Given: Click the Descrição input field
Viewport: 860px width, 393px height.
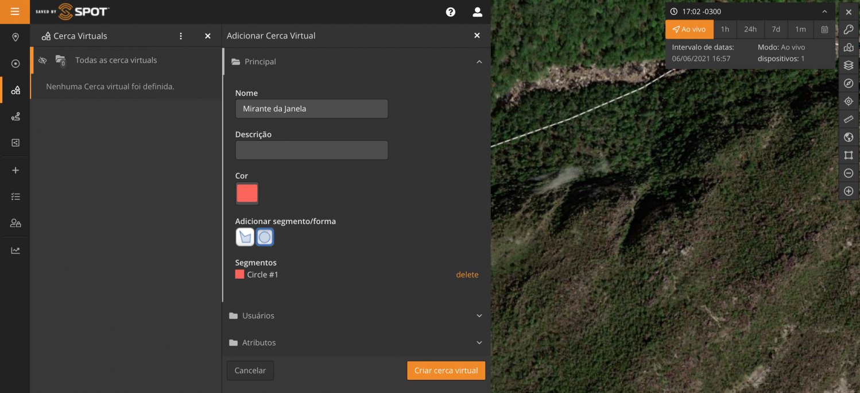Looking at the screenshot, I should coord(311,150).
